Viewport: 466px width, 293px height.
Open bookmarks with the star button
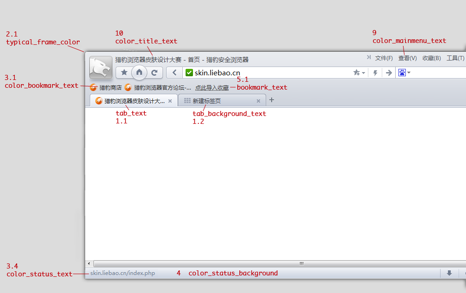click(x=124, y=73)
